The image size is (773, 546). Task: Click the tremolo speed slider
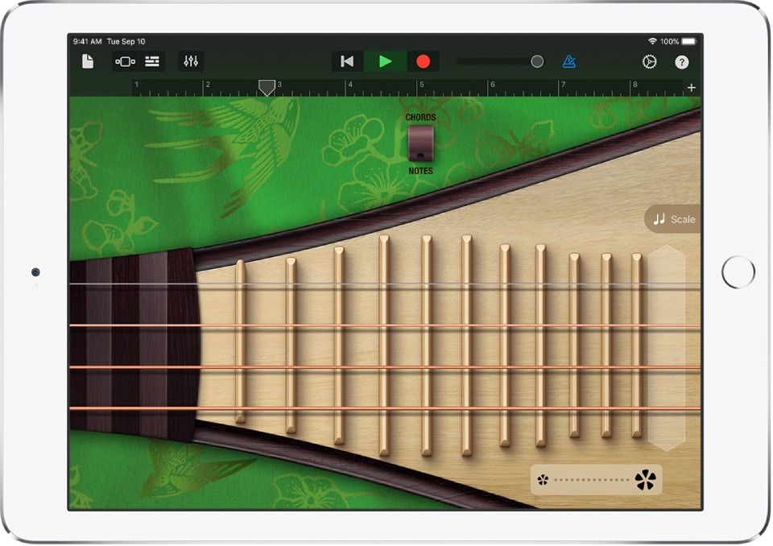[x=596, y=481]
